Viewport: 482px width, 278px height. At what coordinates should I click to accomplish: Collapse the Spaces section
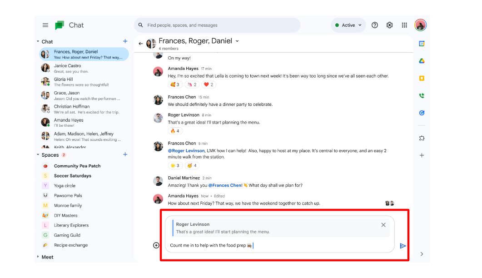38,155
